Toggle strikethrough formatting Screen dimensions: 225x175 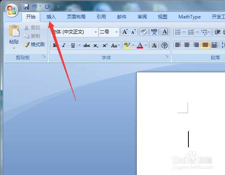click(x=87, y=45)
